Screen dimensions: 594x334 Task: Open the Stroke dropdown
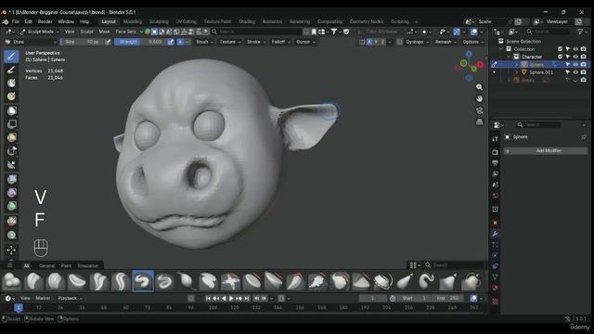(256, 42)
